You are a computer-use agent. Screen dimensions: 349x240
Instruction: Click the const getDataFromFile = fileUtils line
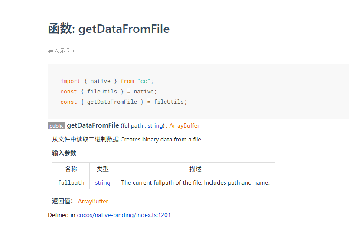[x=124, y=102]
